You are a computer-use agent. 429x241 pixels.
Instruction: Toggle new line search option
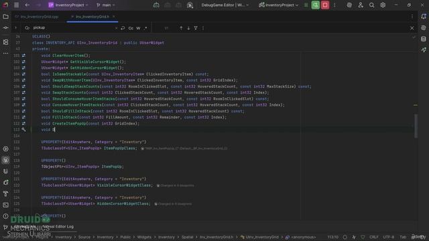(x=123, y=28)
